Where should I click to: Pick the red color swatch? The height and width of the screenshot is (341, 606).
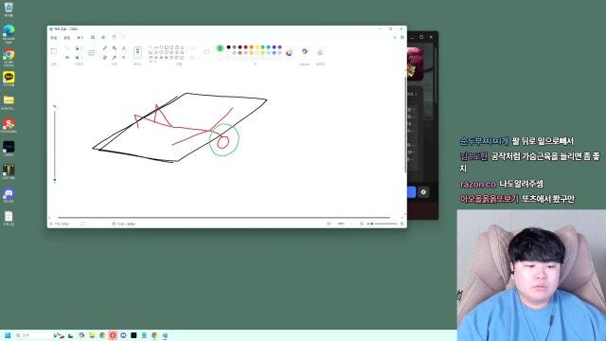click(x=245, y=47)
